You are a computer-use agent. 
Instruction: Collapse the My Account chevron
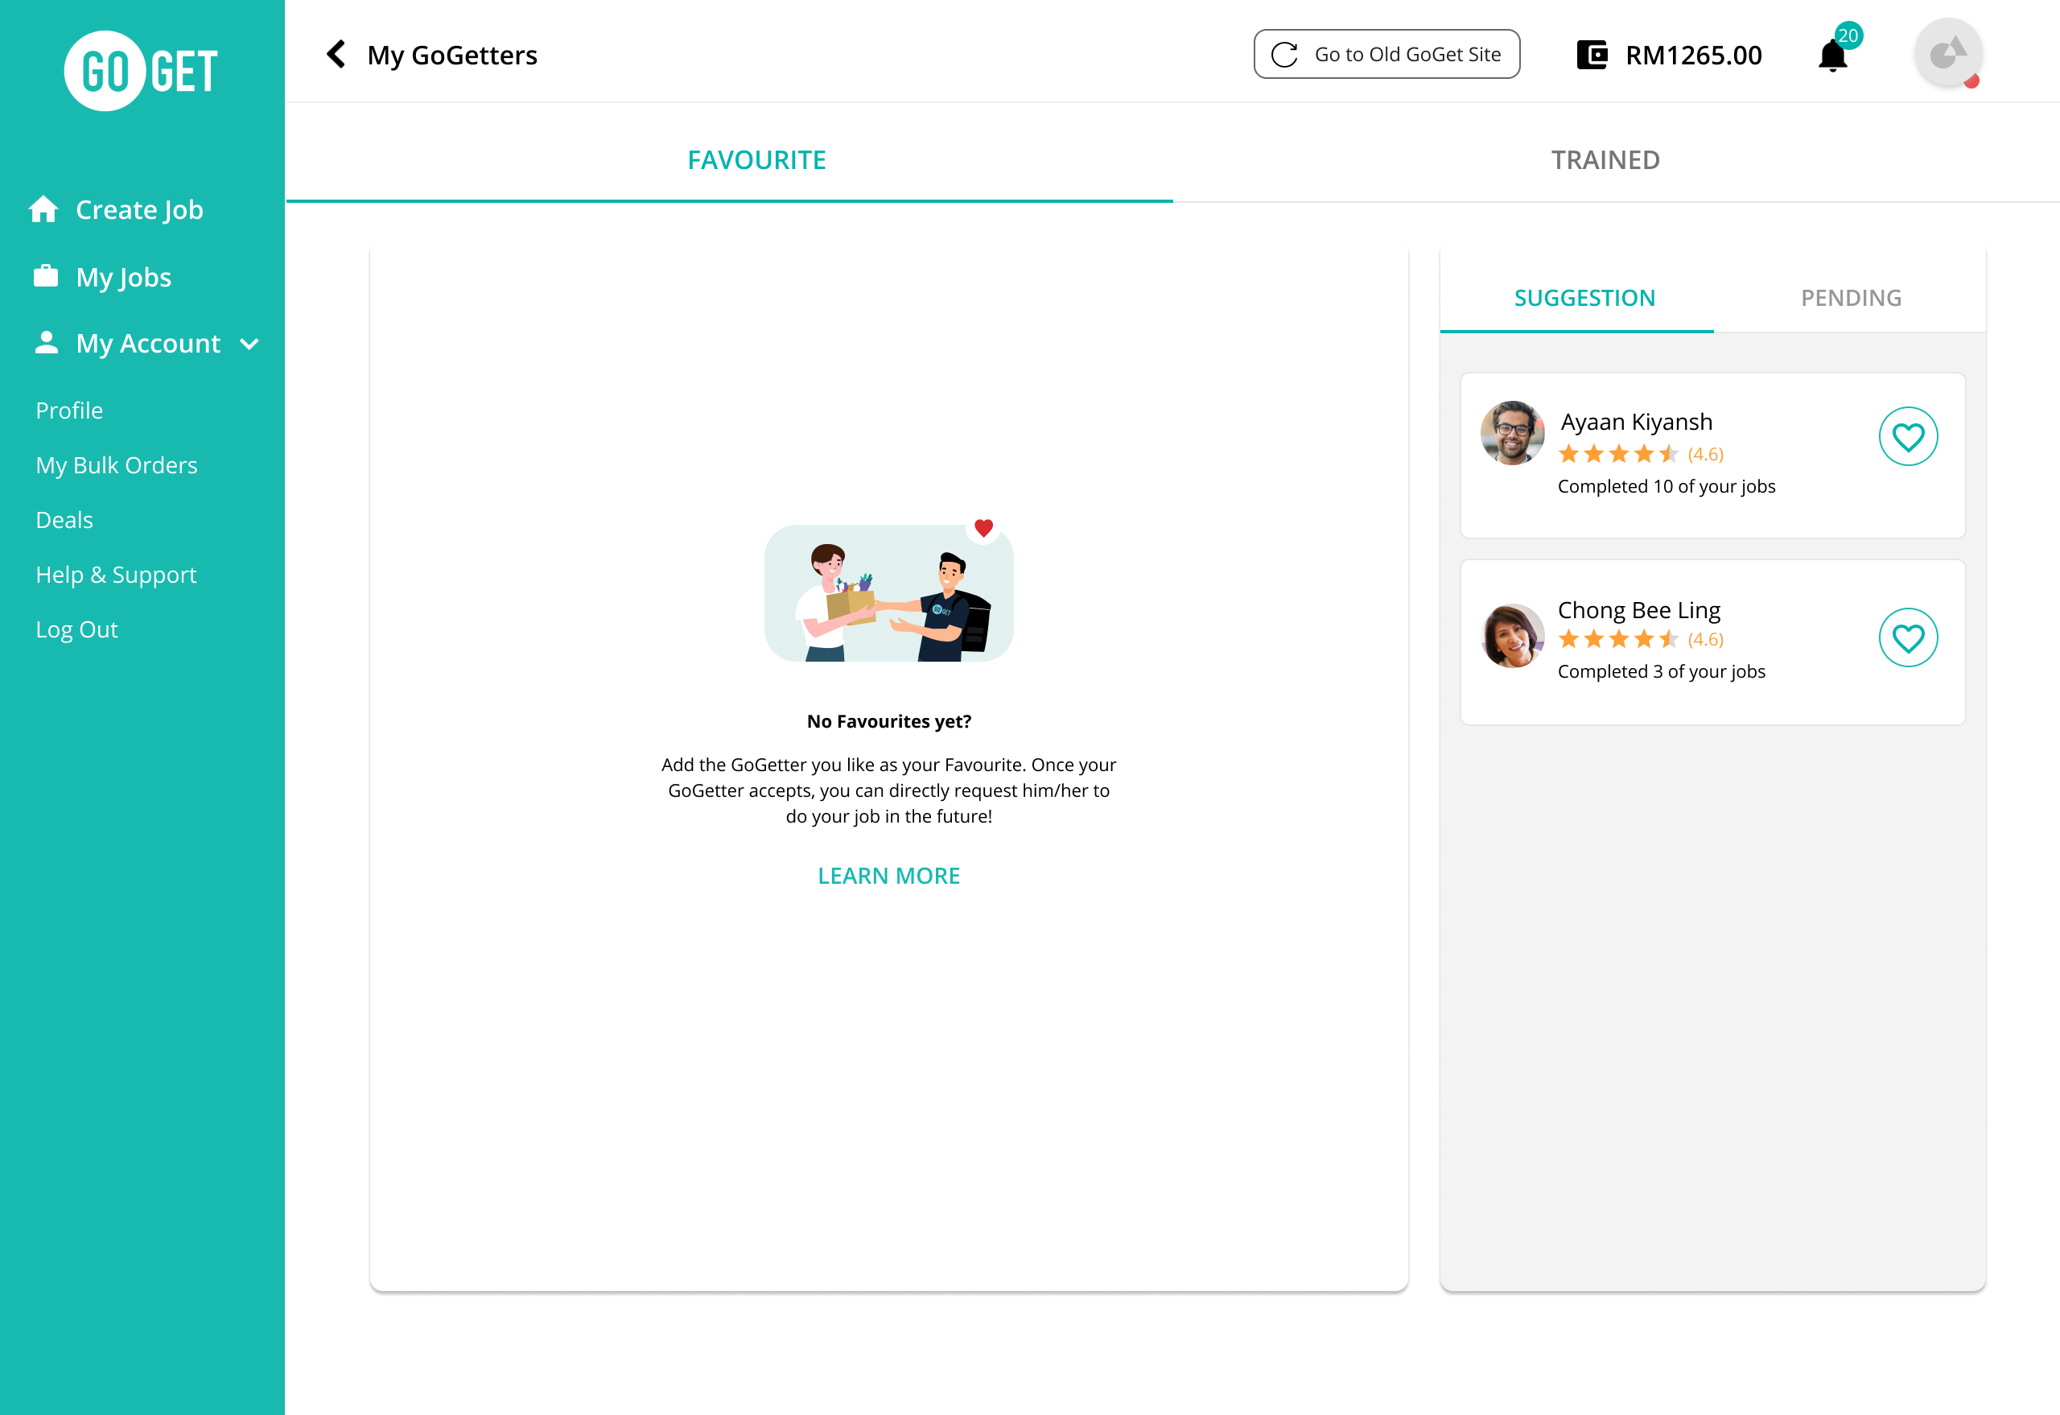pos(250,344)
